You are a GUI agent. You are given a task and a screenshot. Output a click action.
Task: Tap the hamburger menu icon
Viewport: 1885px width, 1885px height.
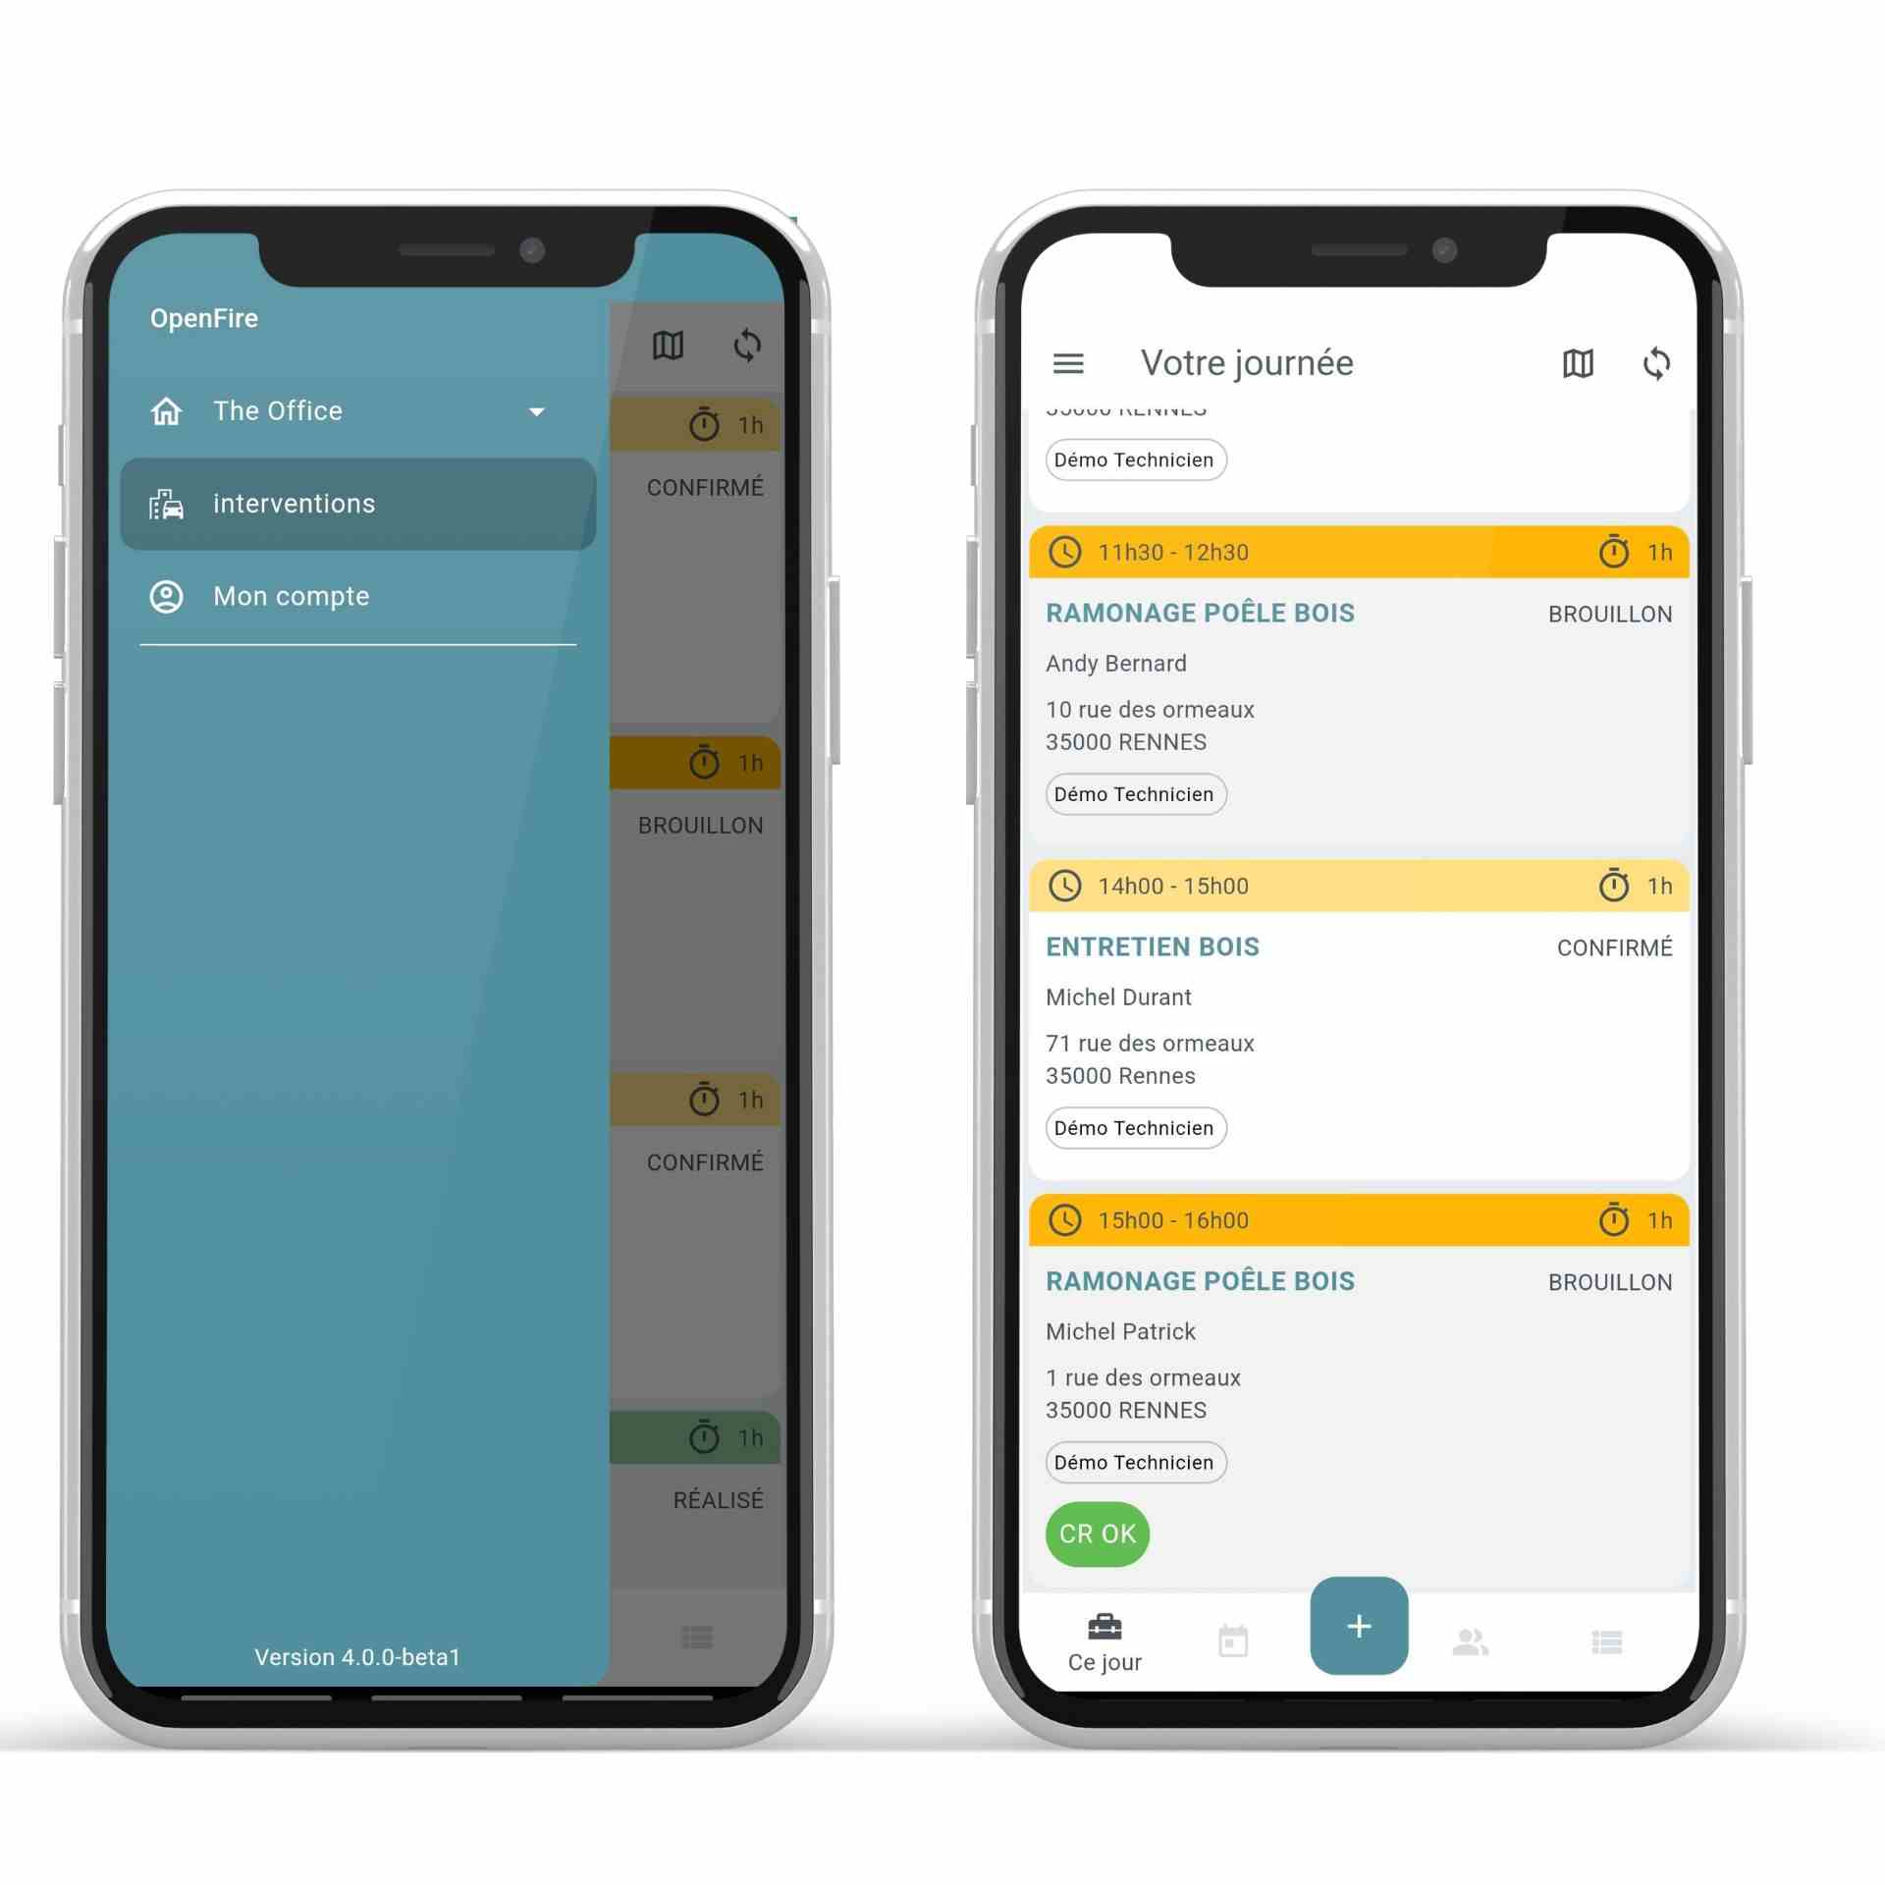1070,362
